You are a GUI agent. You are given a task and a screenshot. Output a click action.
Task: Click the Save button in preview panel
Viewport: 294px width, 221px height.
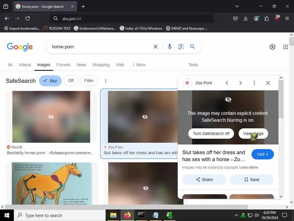[252, 180]
